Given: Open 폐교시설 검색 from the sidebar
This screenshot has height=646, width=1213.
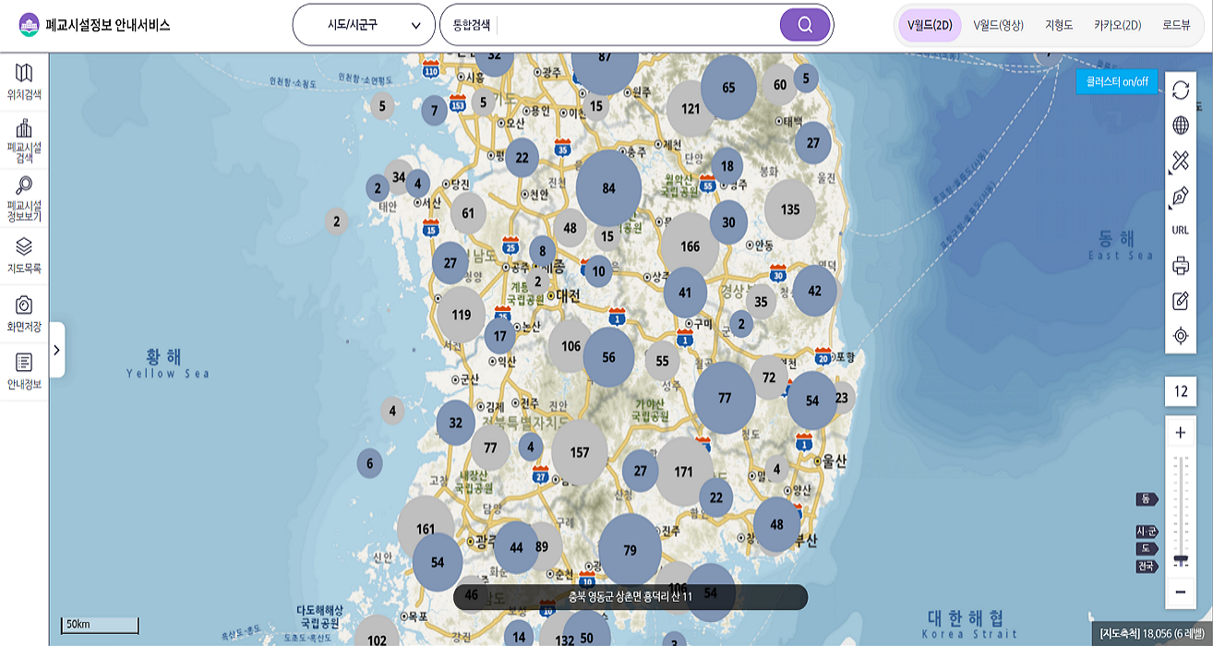Looking at the screenshot, I should 24,138.
